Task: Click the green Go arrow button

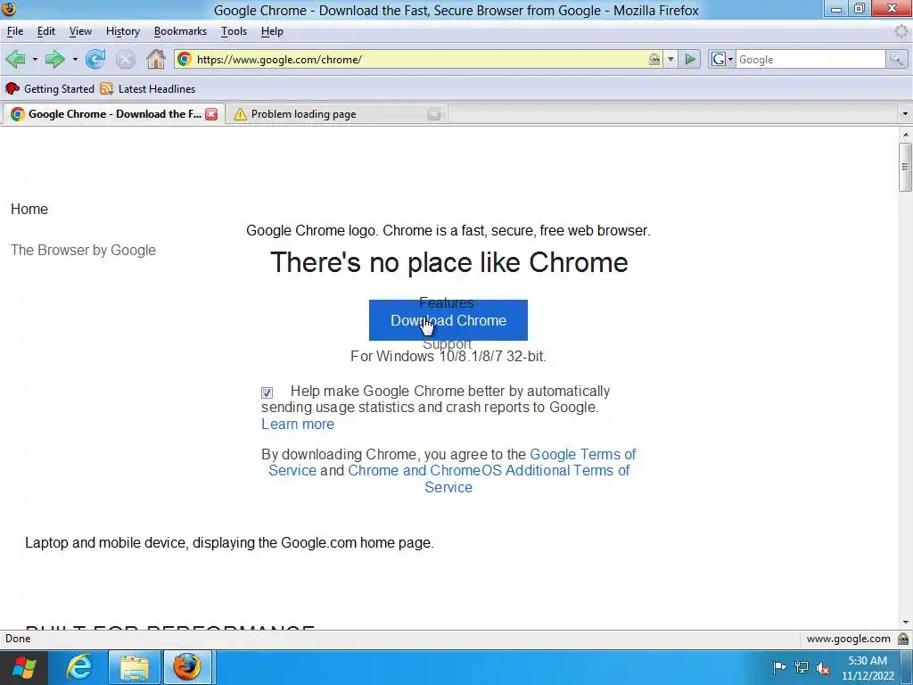Action: tap(690, 59)
